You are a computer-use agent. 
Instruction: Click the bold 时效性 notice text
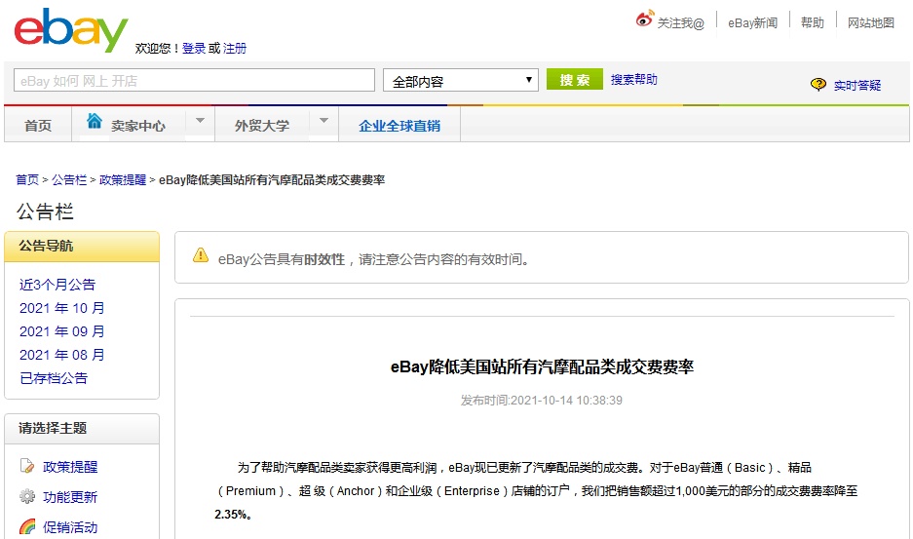(x=324, y=259)
